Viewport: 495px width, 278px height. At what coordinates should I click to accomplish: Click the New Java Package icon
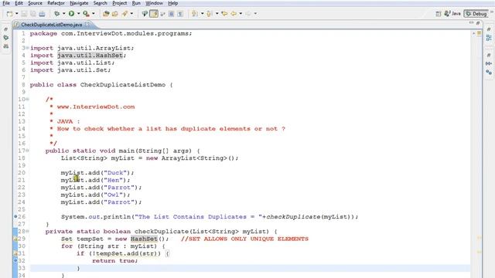pos(106,14)
